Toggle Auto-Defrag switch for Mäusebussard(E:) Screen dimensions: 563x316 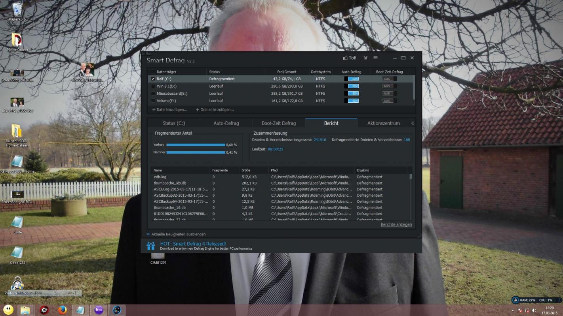click(x=351, y=94)
